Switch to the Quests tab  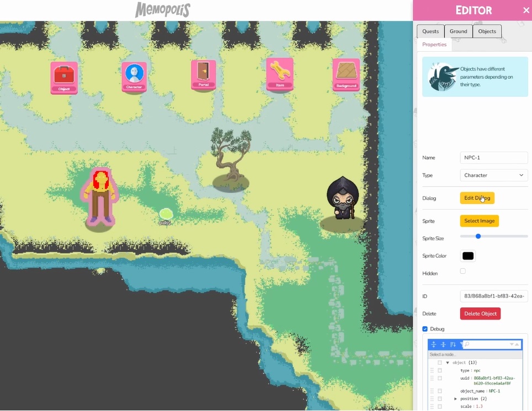click(430, 31)
